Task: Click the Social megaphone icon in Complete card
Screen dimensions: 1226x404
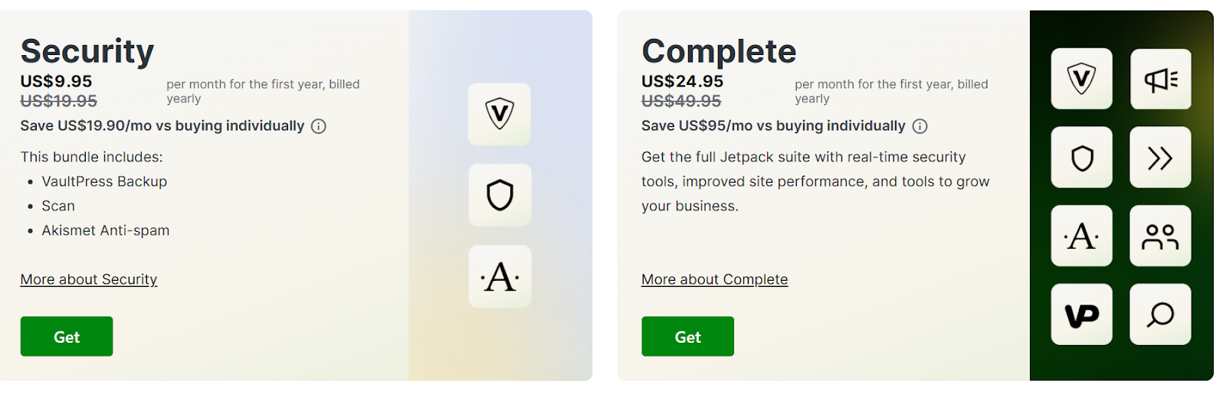Action: (1160, 79)
